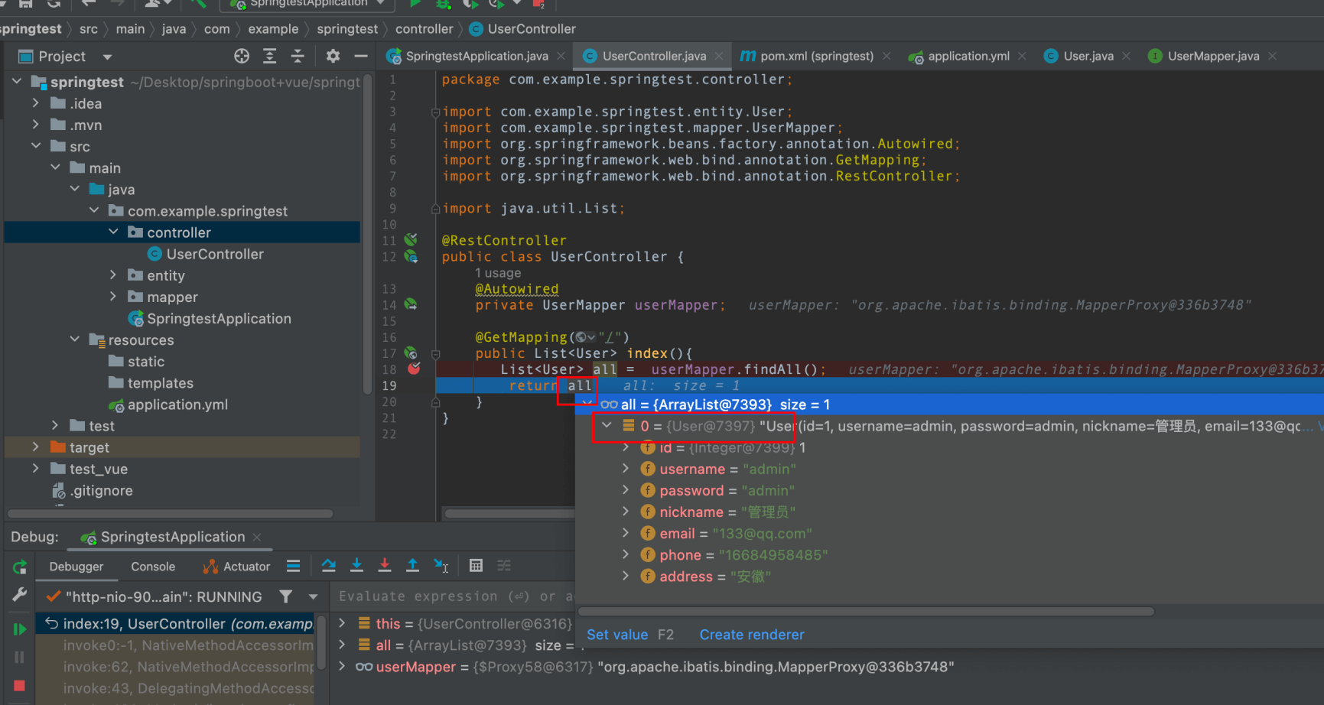Open debugger settings wrench icon

20,594
